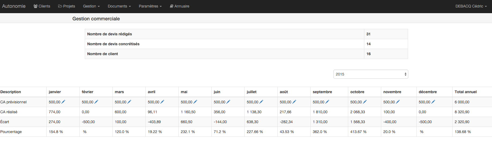Edit the mai forecast pencil icon
The width and height of the screenshot is (492, 151).
click(x=195, y=102)
